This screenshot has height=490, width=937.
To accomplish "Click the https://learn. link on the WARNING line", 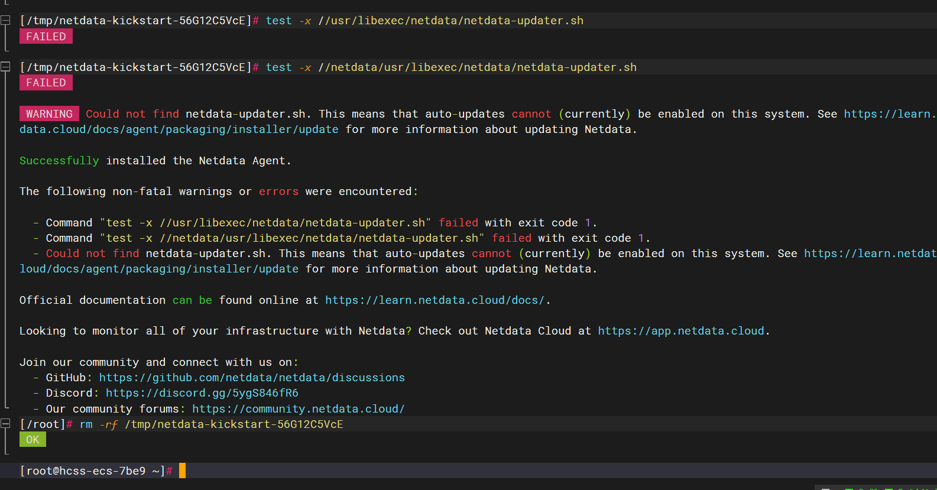I will click(x=890, y=114).
